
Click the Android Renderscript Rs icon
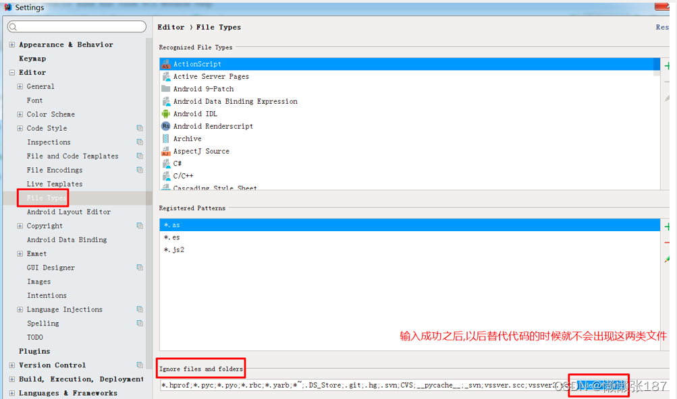(166, 126)
